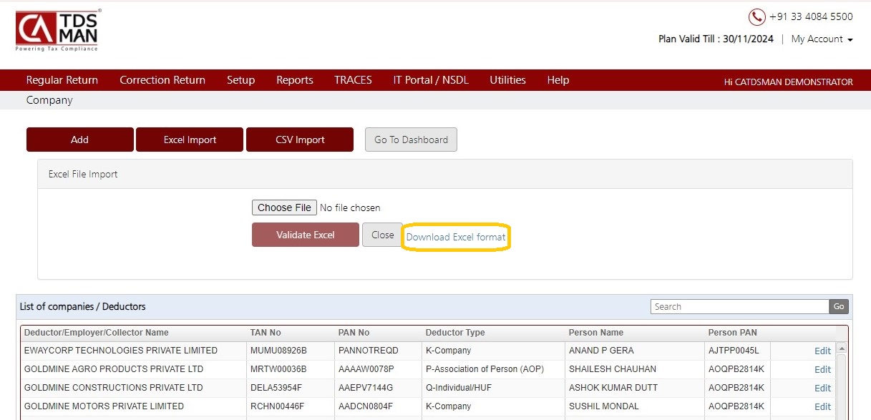Edit GOLDMINE CONSTRUCTIONS PRIVATE LTD row
871x420 pixels.
[823, 389]
